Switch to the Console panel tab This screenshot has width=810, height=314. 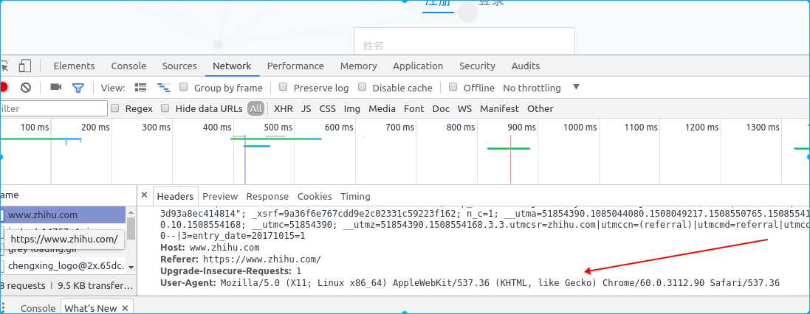coord(128,66)
